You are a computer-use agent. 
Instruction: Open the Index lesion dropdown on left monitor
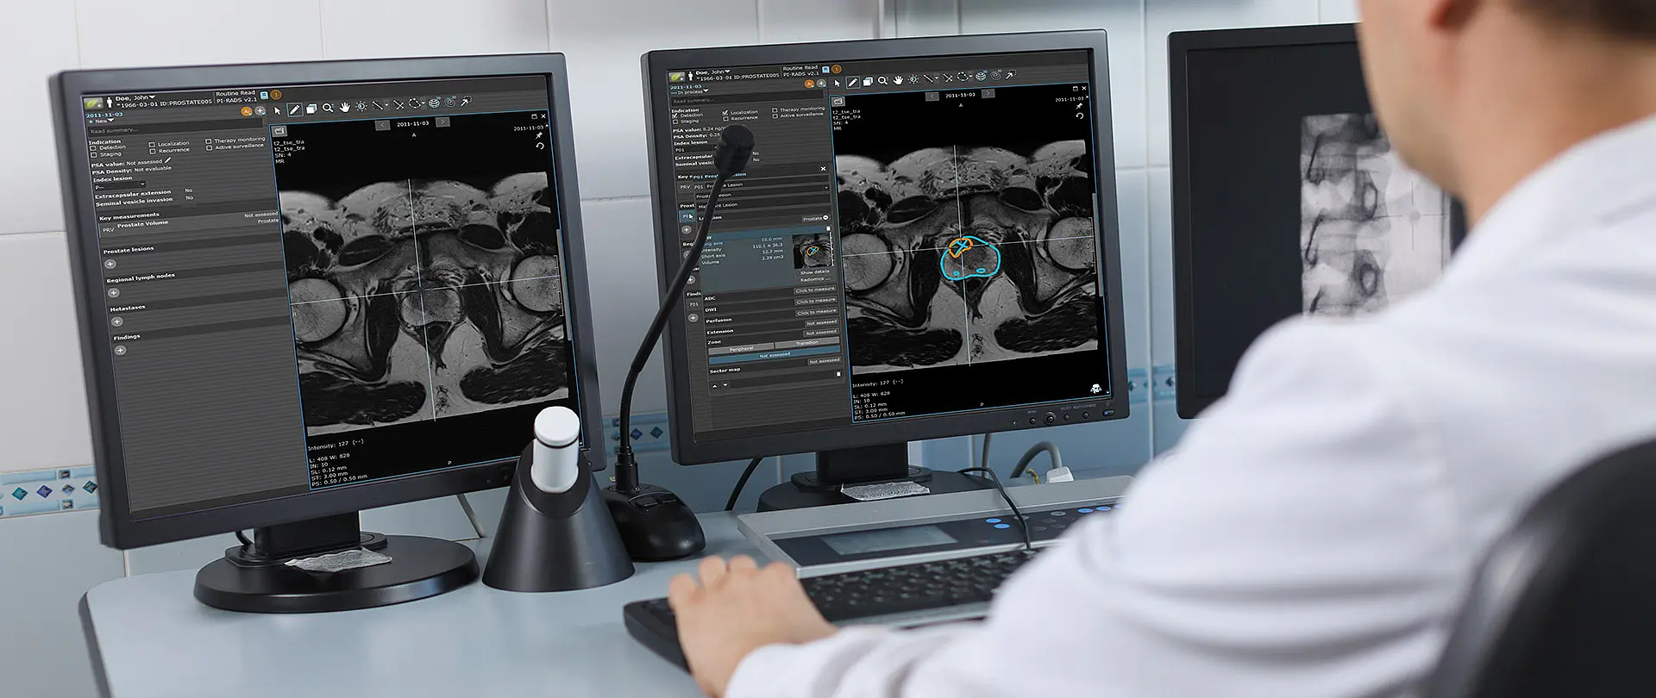point(119,186)
